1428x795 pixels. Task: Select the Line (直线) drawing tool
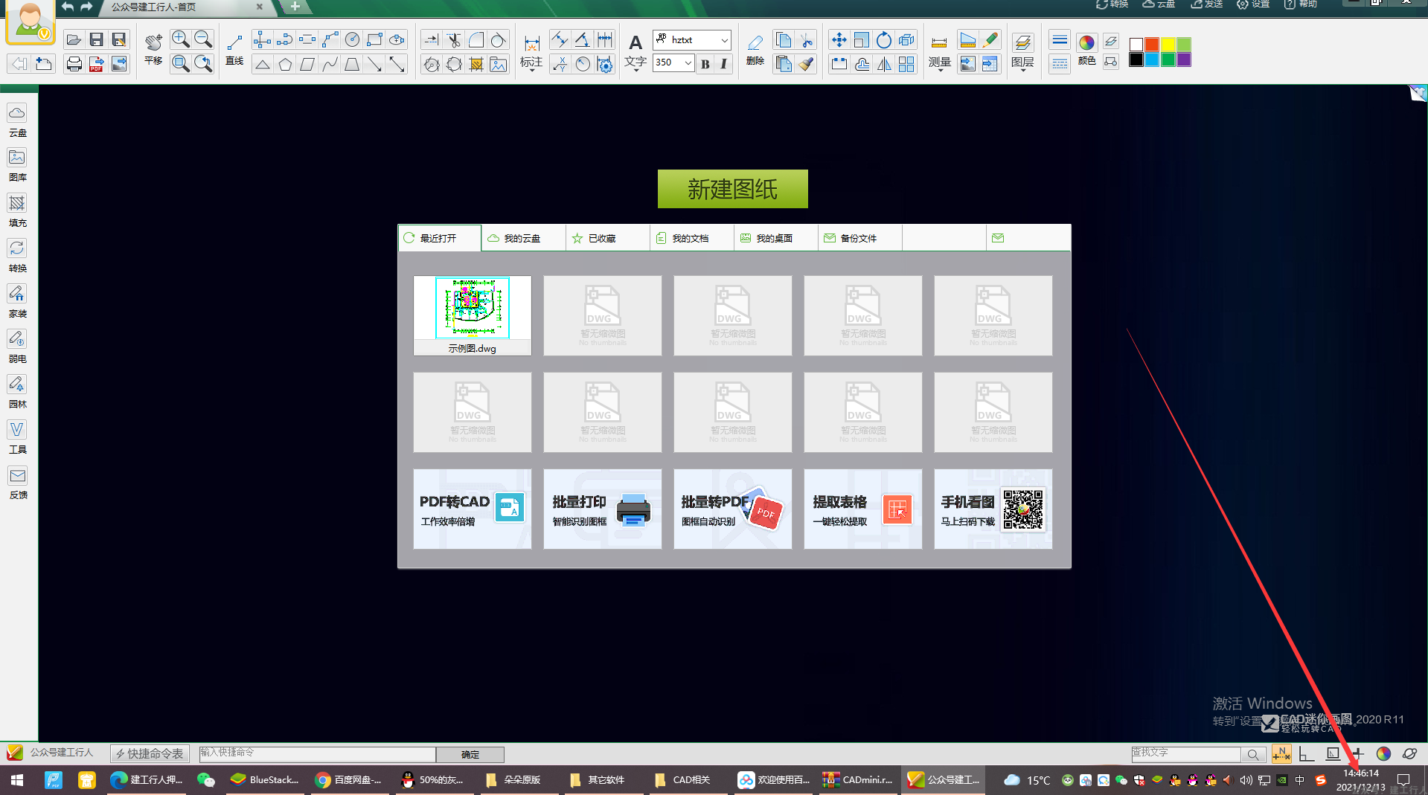234,50
